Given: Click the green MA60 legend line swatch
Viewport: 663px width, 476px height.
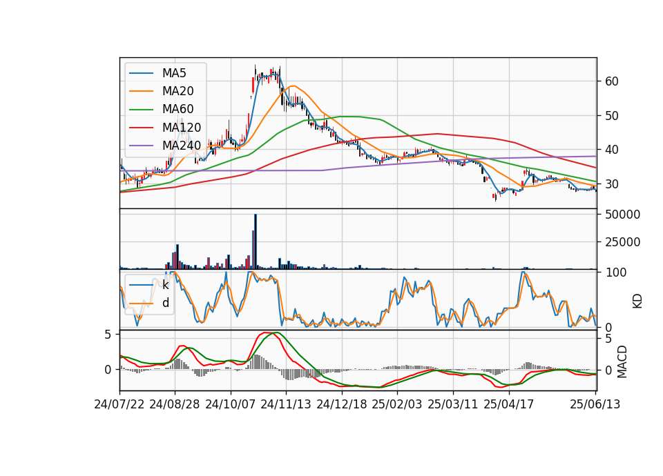Looking at the screenshot, I should 141,110.
